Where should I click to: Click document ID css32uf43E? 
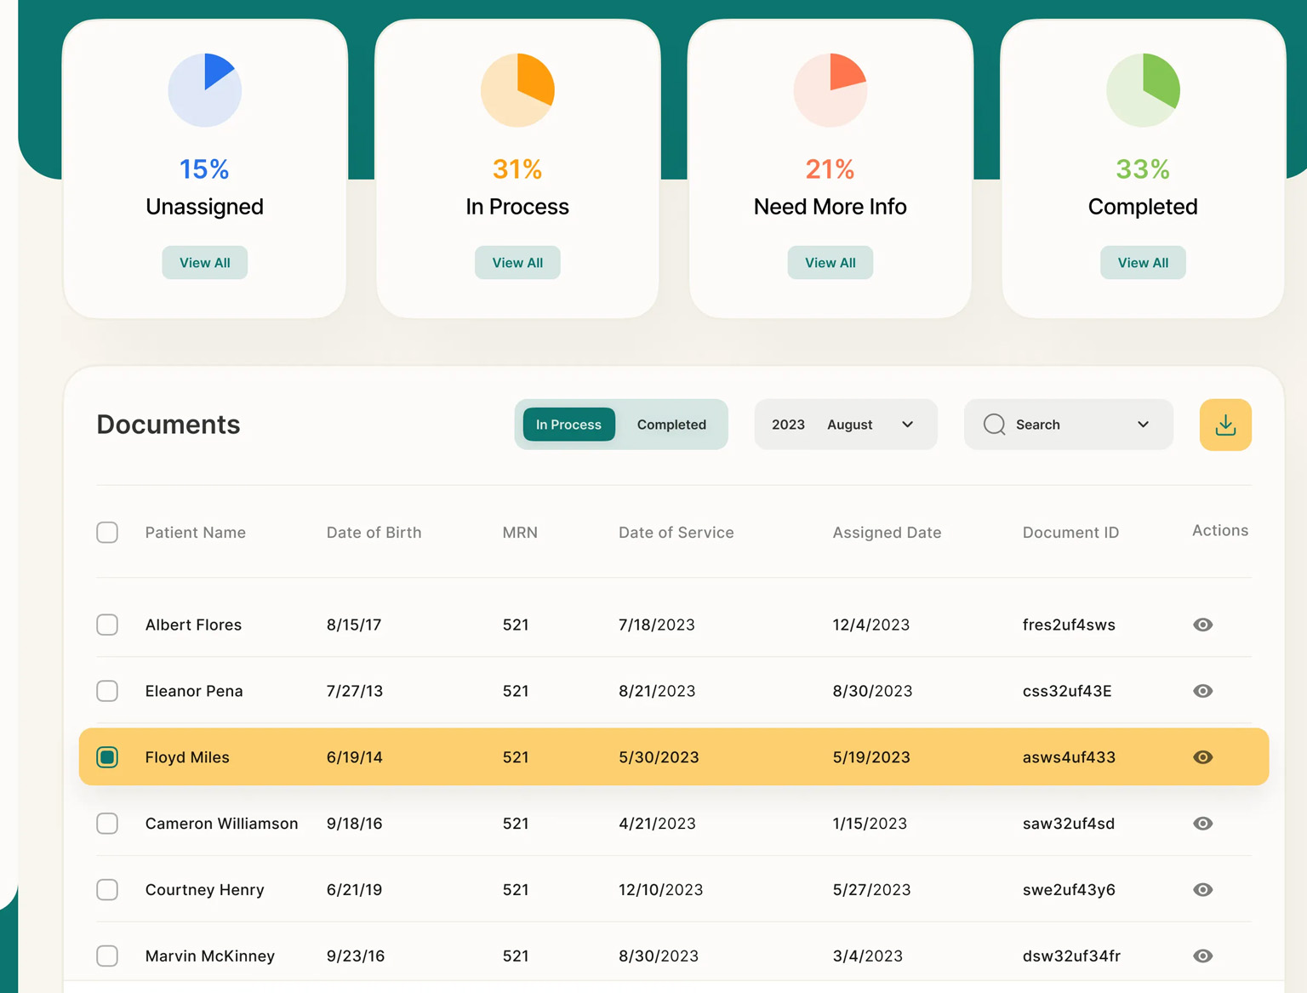tap(1067, 691)
